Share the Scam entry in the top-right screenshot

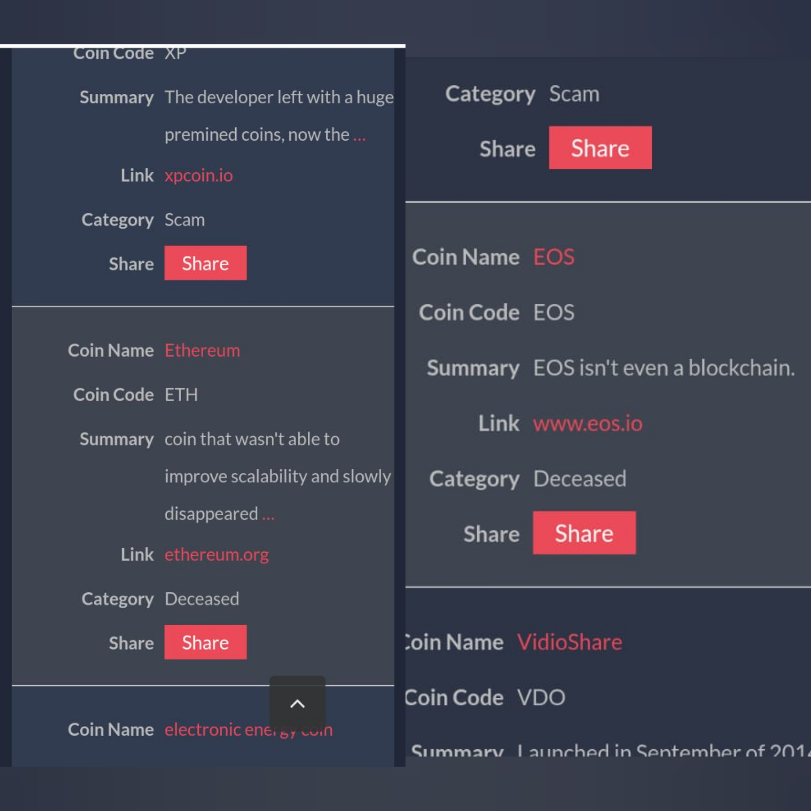point(600,148)
